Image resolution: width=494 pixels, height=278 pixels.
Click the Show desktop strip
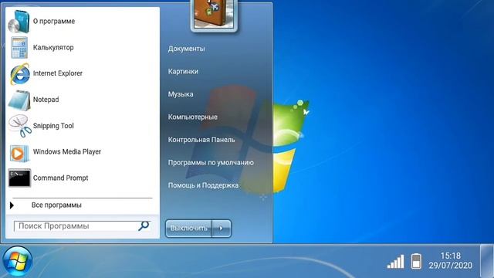(x=487, y=261)
